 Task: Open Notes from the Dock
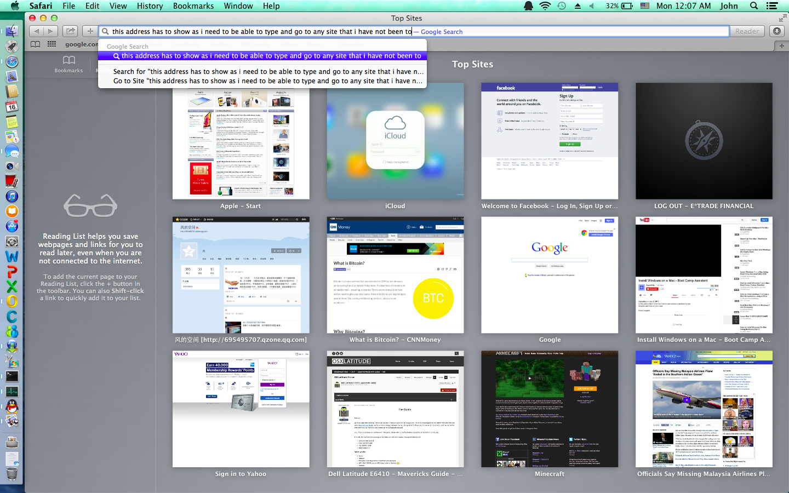coord(12,121)
